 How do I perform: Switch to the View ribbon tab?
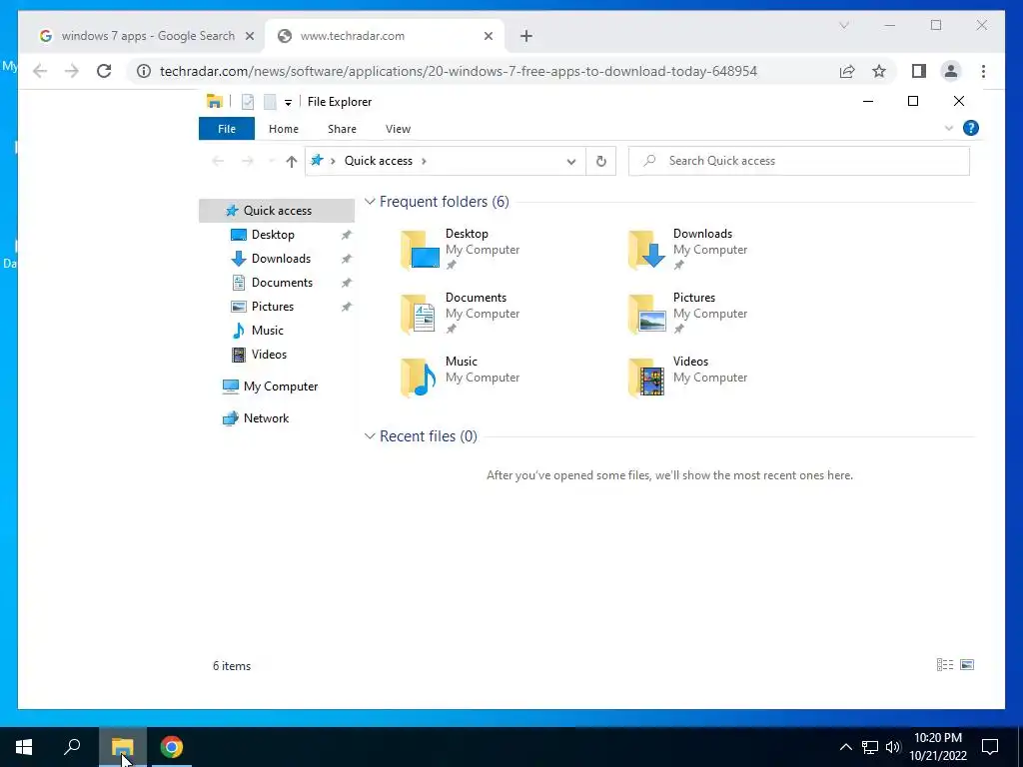coord(398,129)
